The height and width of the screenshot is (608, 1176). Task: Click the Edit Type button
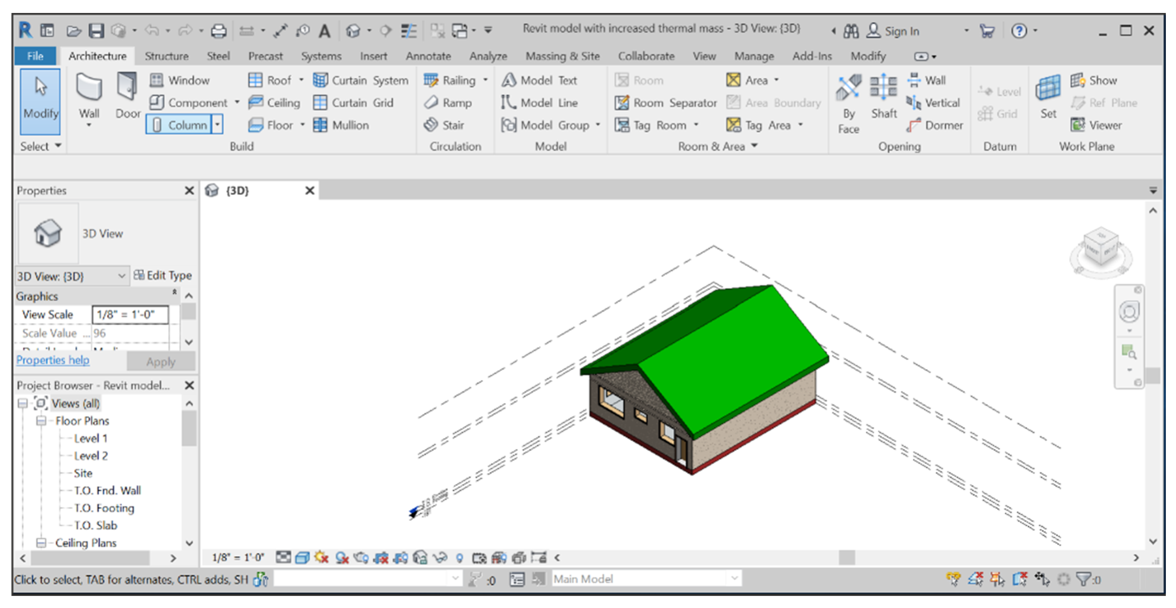tap(163, 275)
